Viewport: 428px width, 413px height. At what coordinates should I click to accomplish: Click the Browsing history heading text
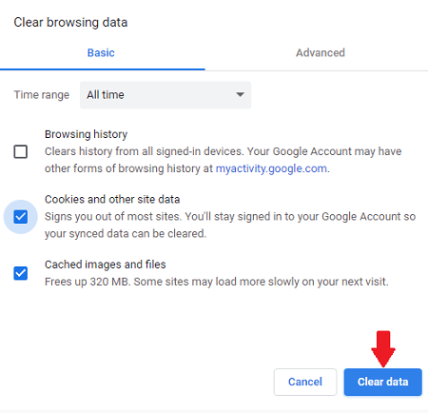(x=86, y=134)
